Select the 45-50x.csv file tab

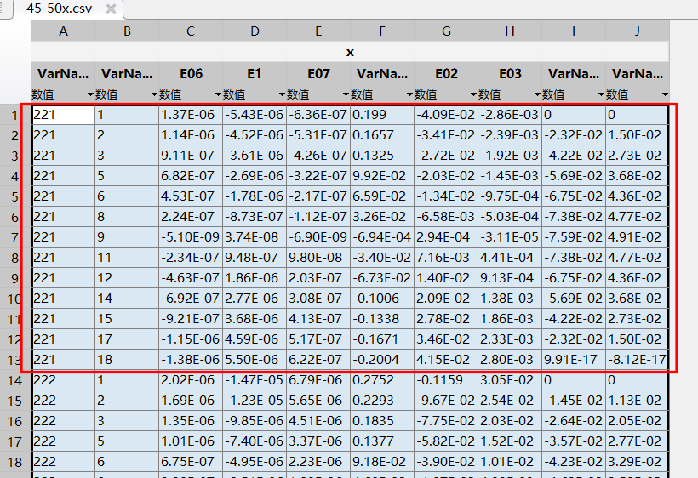57,9
